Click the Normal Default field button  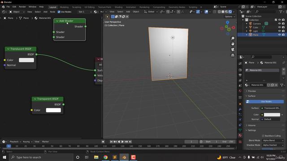[x=270, y=119]
